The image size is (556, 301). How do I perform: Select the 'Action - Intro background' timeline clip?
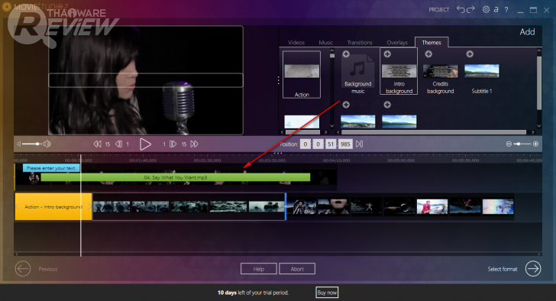[53, 207]
